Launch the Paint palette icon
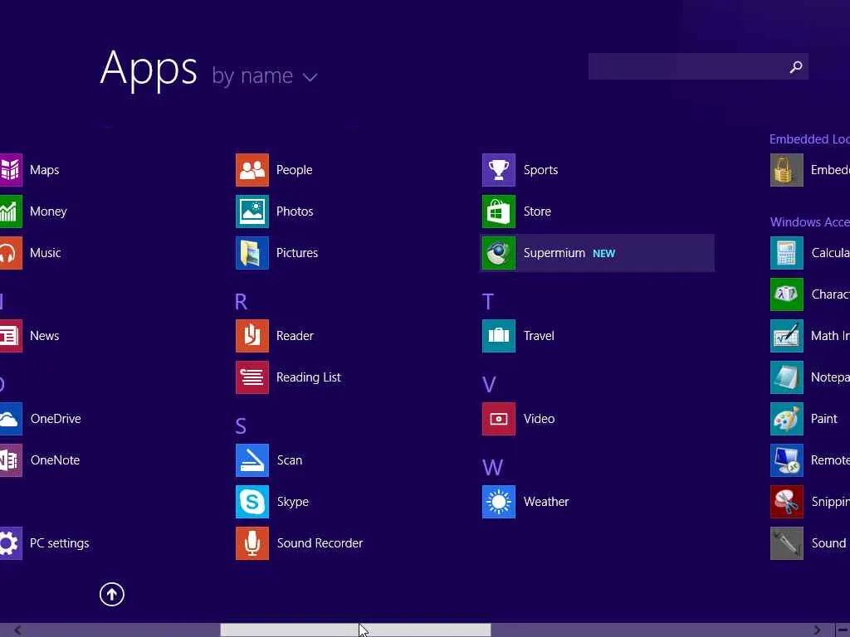Screen dimensions: 850x637 pyautogui.click(x=787, y=419)
